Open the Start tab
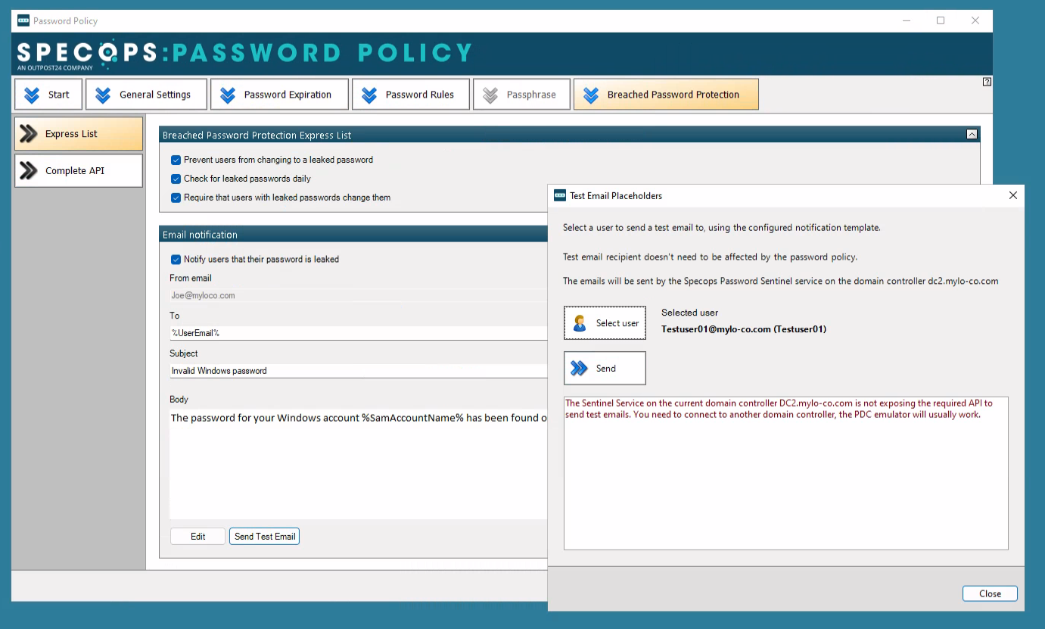1045x629 pixels. point(48,95)
